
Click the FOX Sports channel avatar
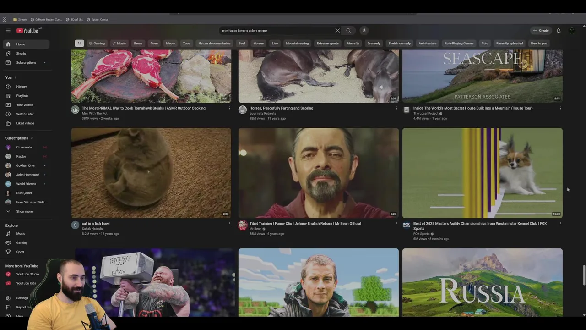(x=407, y=225)
